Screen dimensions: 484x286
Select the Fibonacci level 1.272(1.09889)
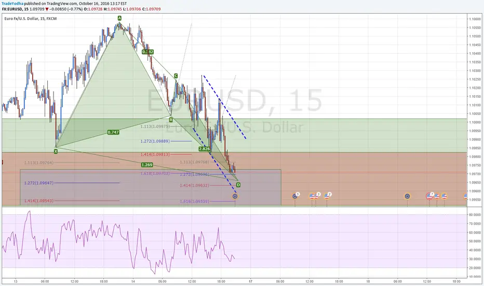coord(155,141)
